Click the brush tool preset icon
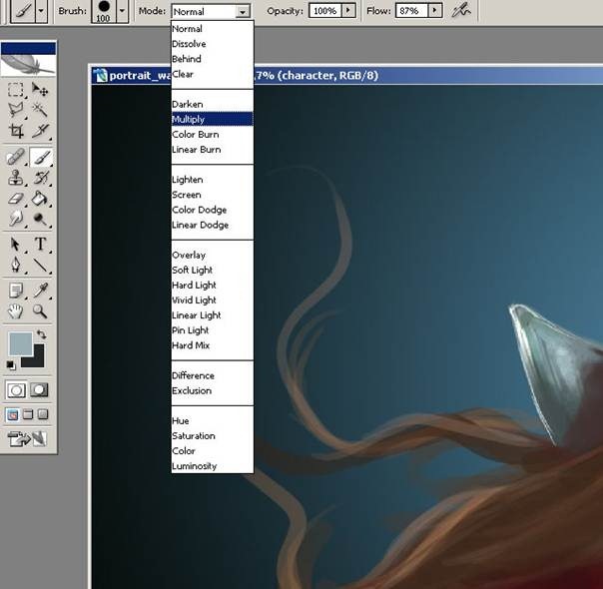This screenshot has height=589, width=603. coord(23,11)
